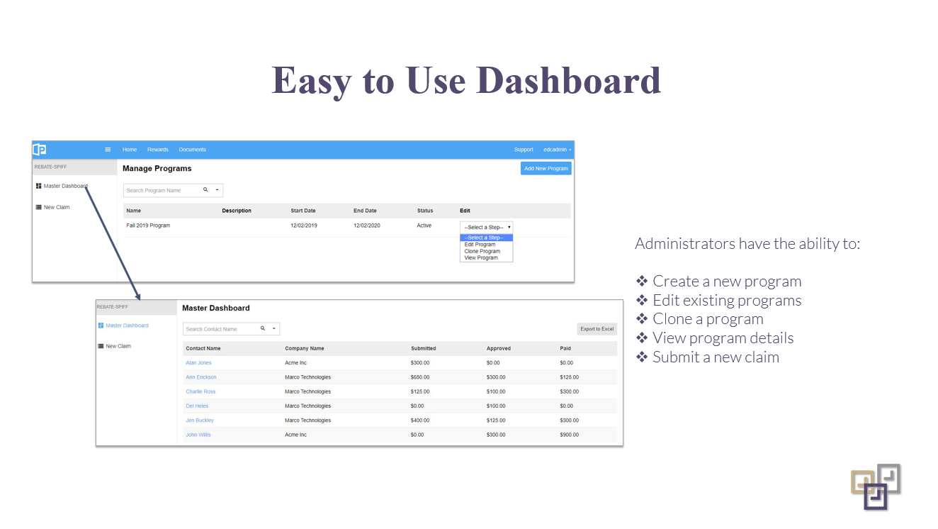938x529 pixels.
Task: Expand the search filter arrow beside program search
Action: coord(216,189)
